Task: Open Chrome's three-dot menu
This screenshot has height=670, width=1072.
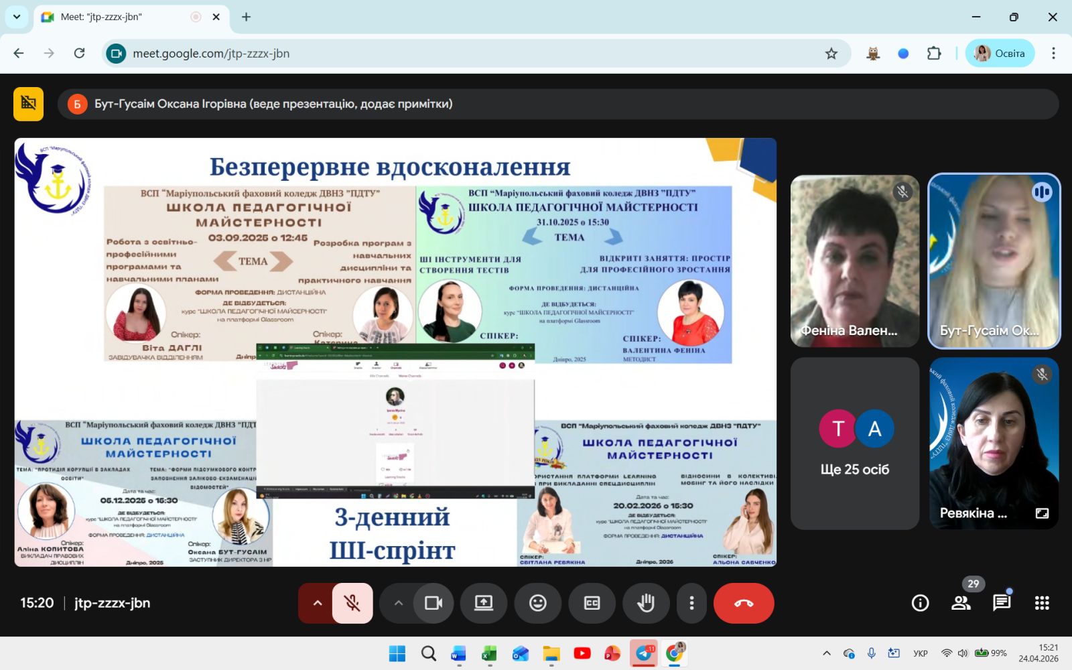Action: 1053,54
